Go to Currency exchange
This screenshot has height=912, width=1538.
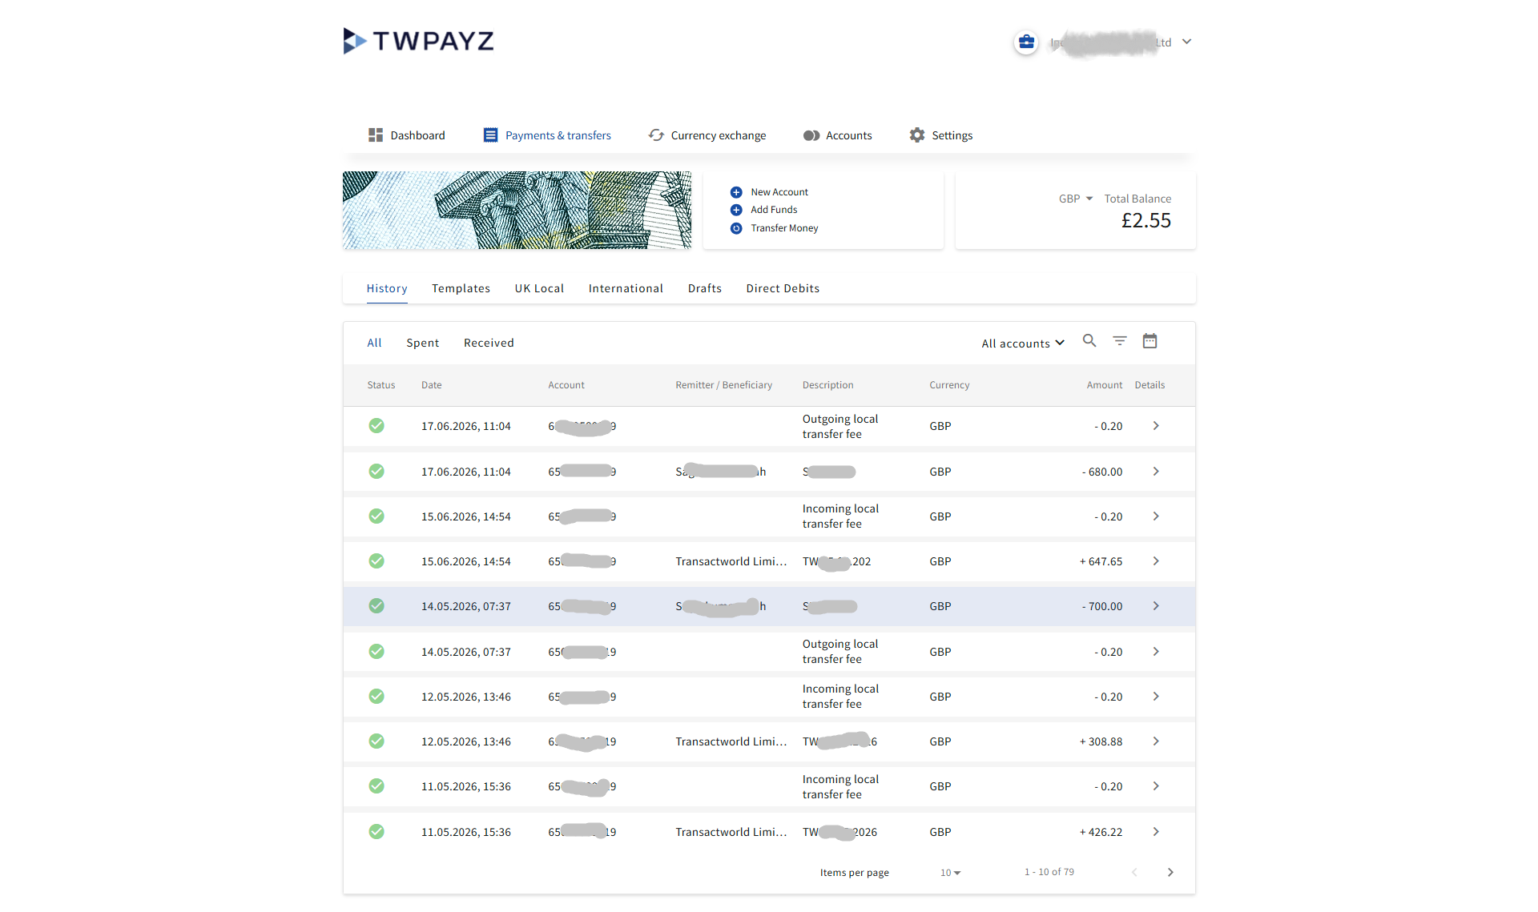[707, 135]
